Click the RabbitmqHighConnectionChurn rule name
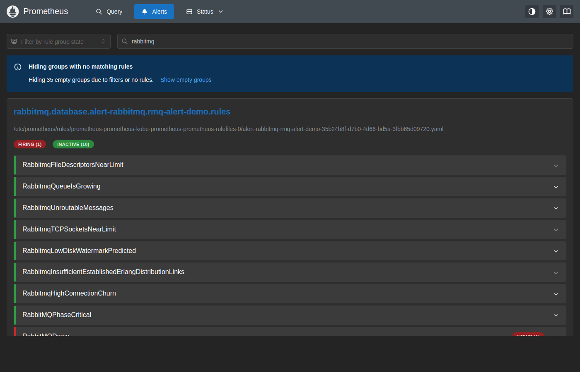Screen dimensions: 580x372 pos(69,293)
